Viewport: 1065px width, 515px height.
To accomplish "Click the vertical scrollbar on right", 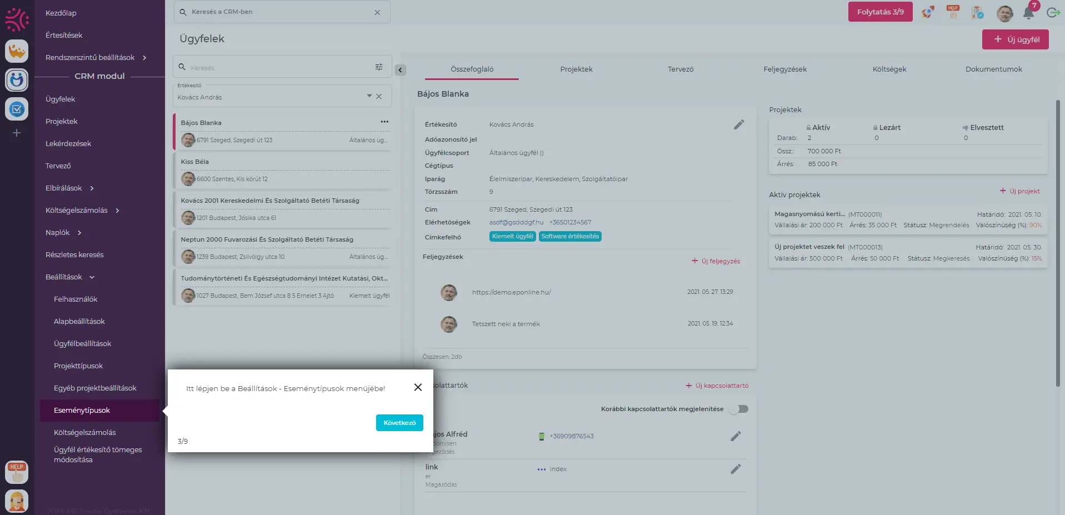I will click(x=1057, y=243).
